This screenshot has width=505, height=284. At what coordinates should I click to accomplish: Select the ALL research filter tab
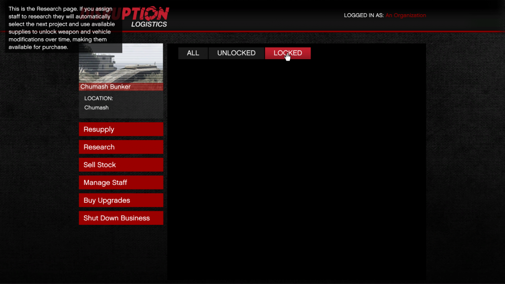click(x=193, y=53)
